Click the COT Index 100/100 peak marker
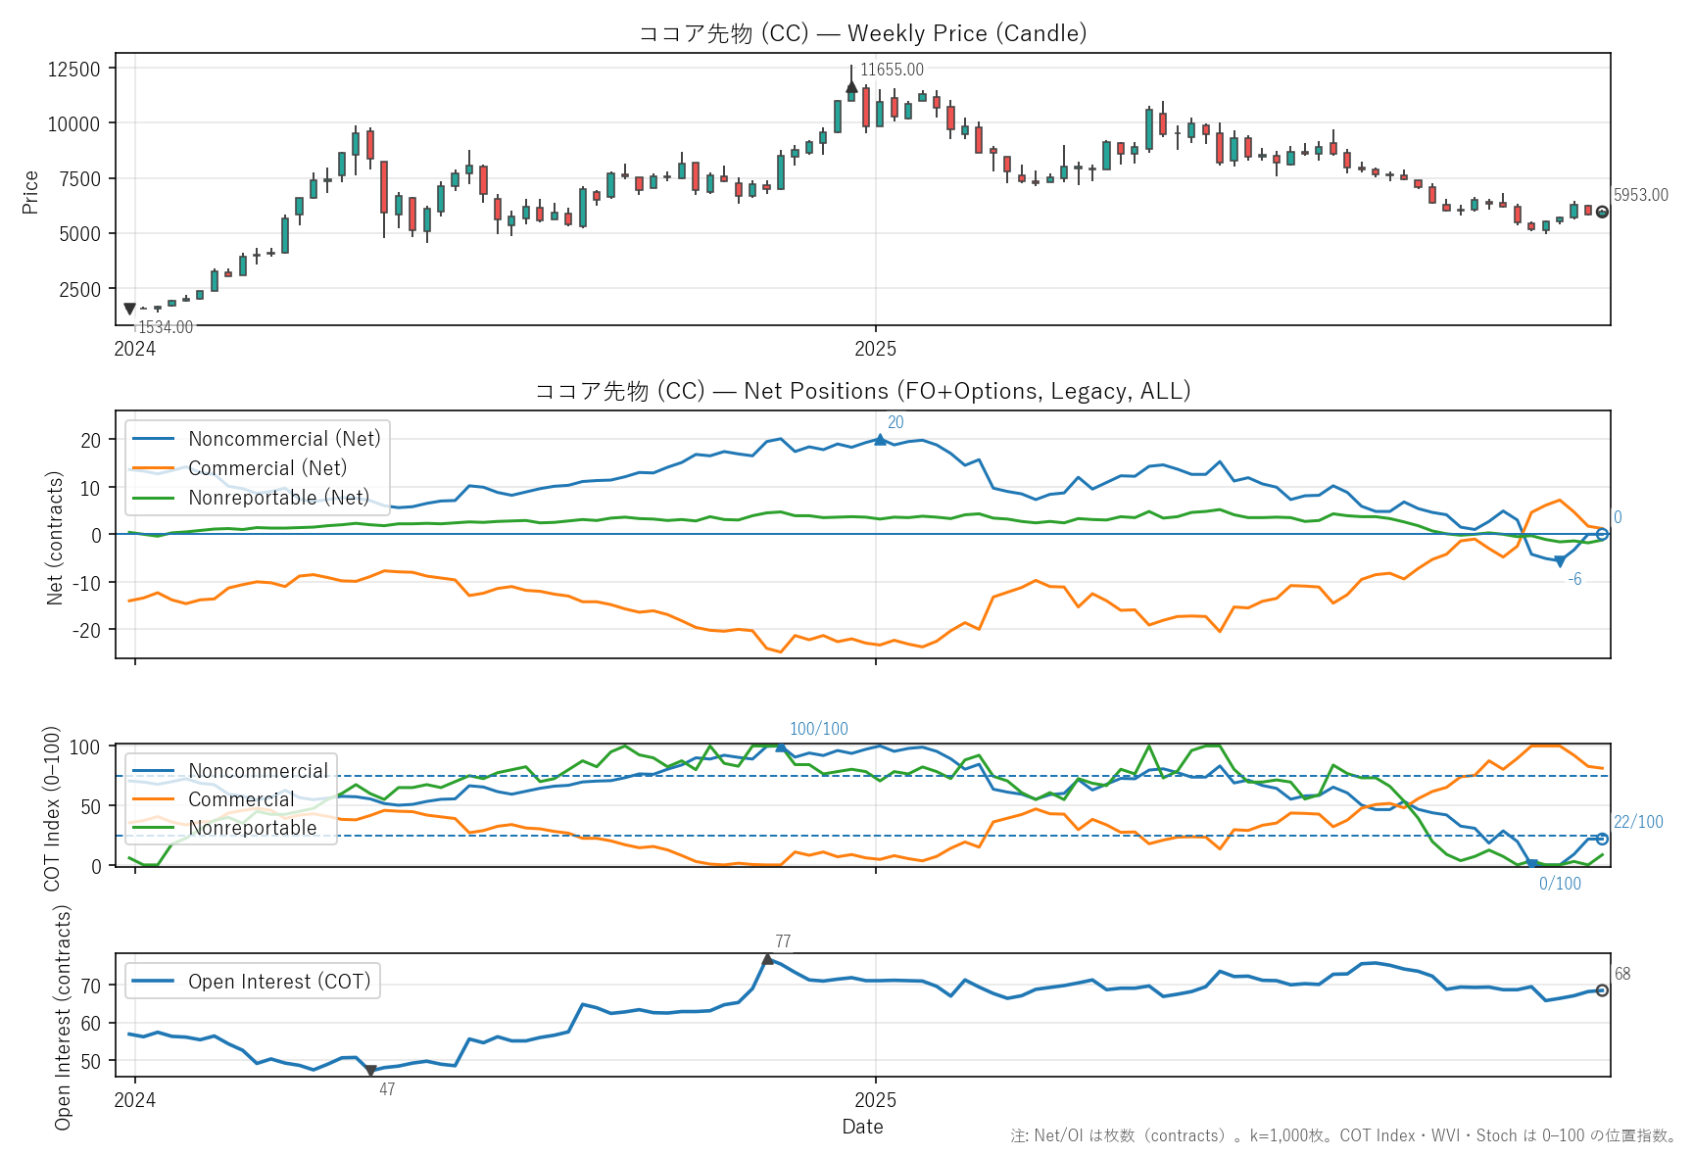The height and width of the screenshot is (1156, 1693). [781, 747]
